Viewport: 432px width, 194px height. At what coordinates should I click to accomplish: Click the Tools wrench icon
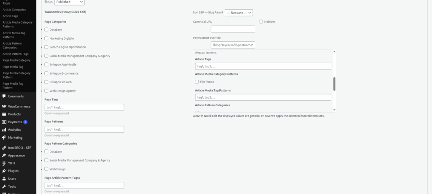pyautogui.click(x=4, y=186)
